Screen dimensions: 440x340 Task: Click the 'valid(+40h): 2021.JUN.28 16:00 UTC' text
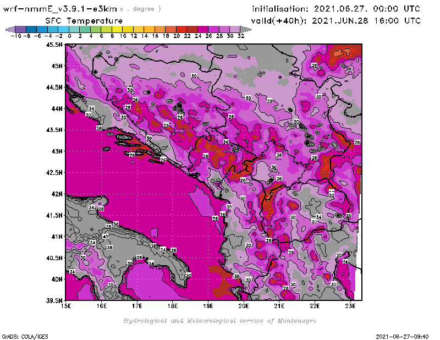click(335, 20)
